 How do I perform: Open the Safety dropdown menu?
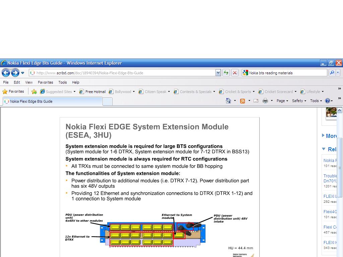tap(299, 101)
